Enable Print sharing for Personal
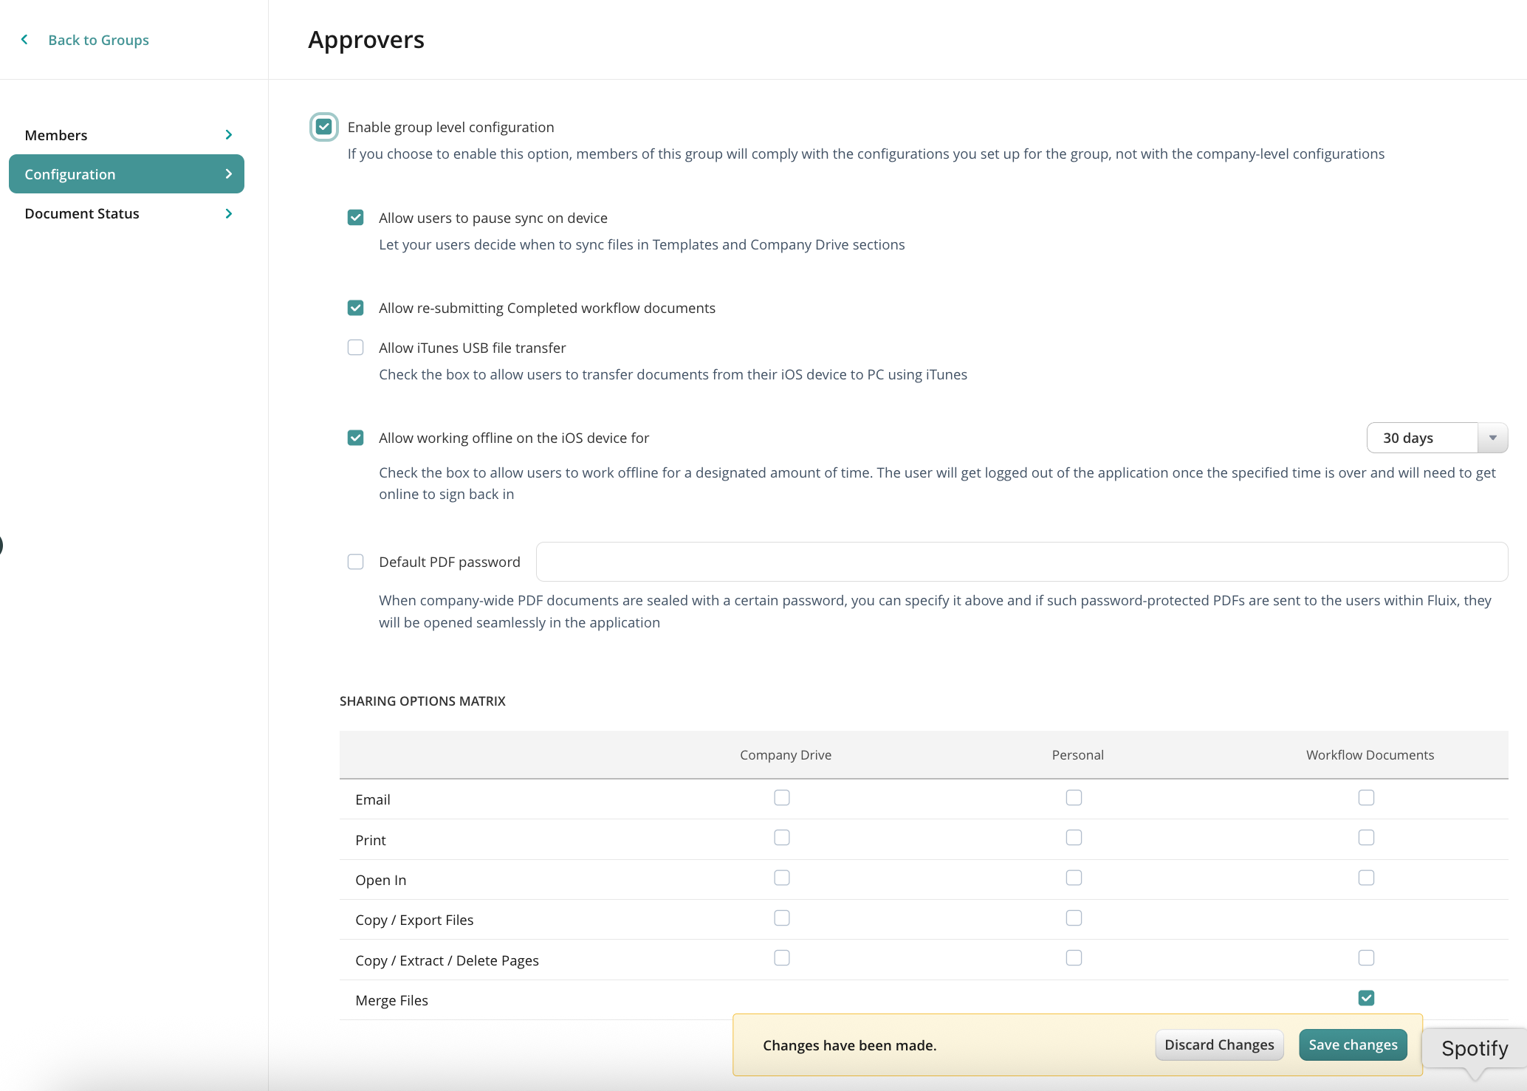1527x1091 pixels. coord(1074,838)
